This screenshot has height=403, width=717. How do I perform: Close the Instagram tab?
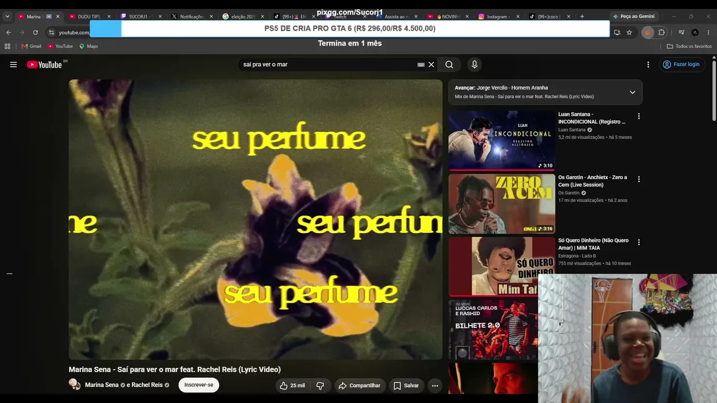518,17
